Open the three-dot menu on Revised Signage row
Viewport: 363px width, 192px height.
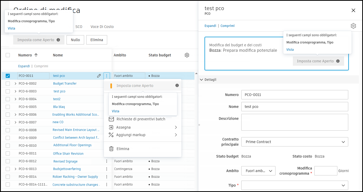click(107, 161)
